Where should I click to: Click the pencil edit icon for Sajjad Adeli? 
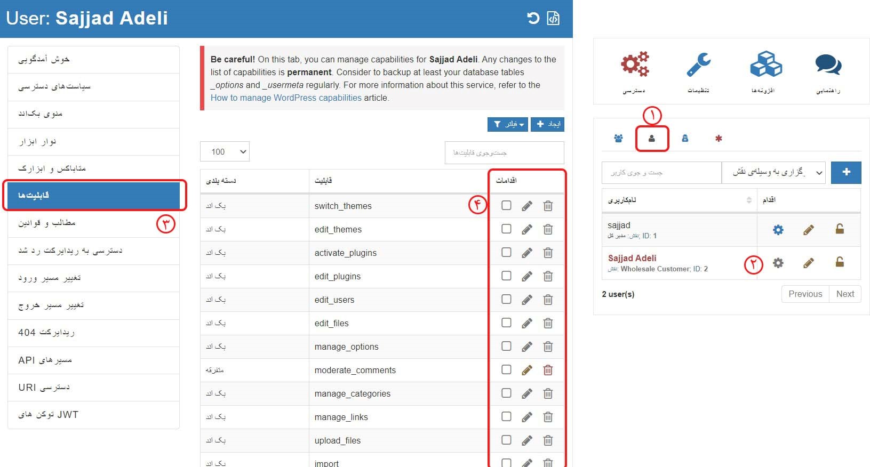click(809, 263)
